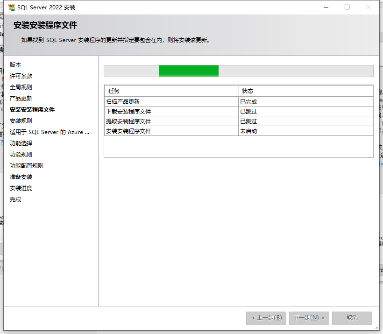383x334 pixels.
Task: Click the update description text below heading
Action: [x=115, y=40]
